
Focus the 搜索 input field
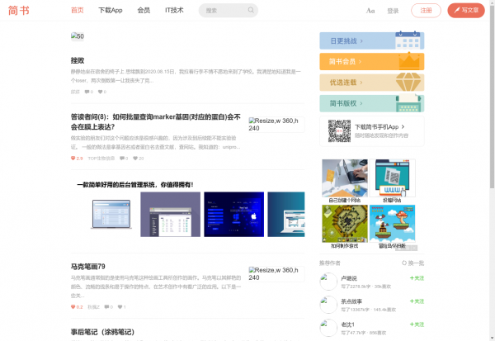click(x=221, y=11)
